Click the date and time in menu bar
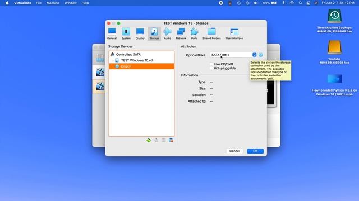 [x=338, y=3]
